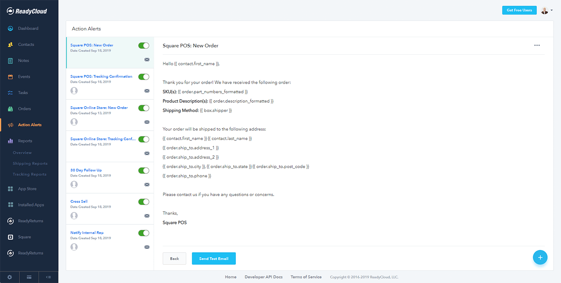Switch off Notify Internal Rep toggle
The width and height of the screenshot is (561, 283).
coord(144,233)
